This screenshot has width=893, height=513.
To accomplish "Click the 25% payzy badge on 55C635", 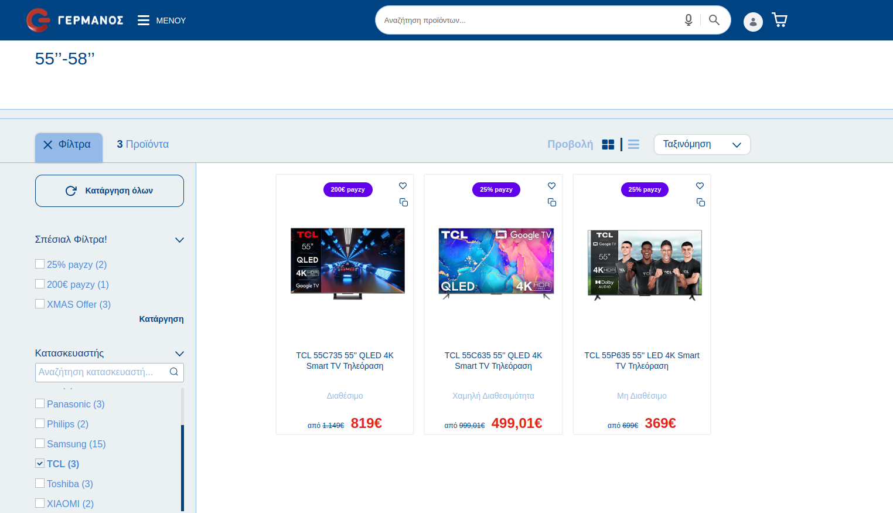I will 496,189.
